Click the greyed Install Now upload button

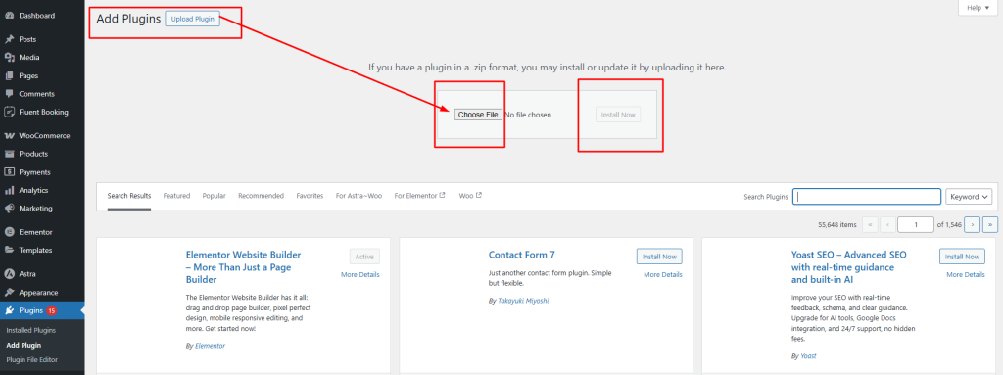click(619, 115)
